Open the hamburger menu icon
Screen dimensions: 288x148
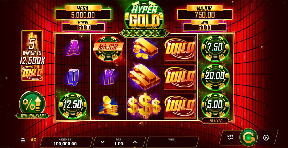click(x=23, y=140)
